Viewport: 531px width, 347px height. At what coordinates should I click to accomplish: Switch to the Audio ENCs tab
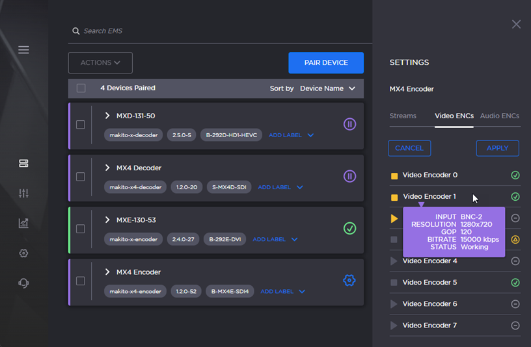pyautogui.click(x=499, y=116)
